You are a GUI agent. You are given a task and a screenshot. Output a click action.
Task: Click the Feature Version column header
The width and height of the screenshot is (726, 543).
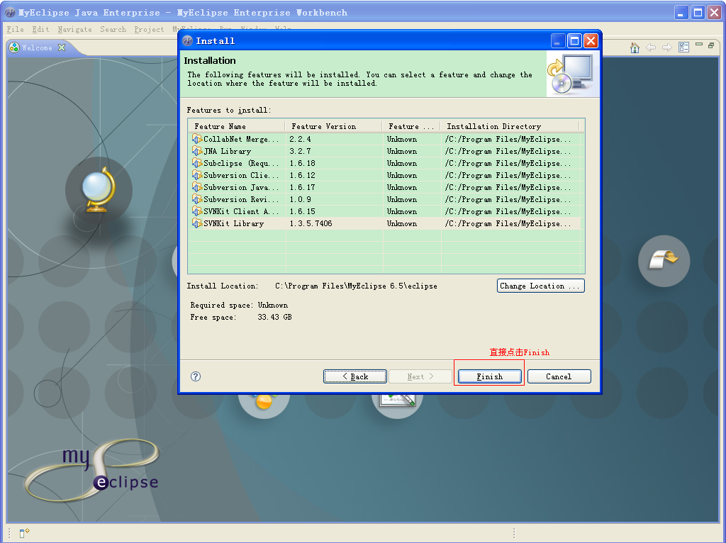pyautogui.click(x=334, y=126)
